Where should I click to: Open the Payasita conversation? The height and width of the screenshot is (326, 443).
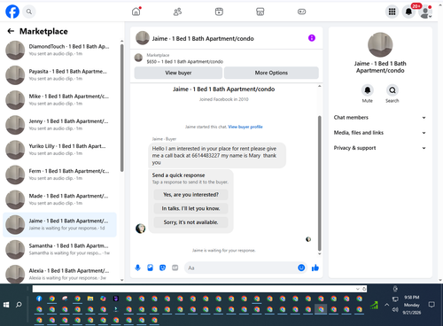pos(60,75)
